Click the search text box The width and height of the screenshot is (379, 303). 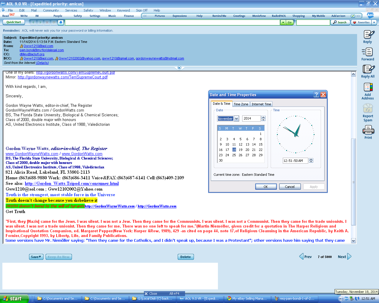[313, 22]
